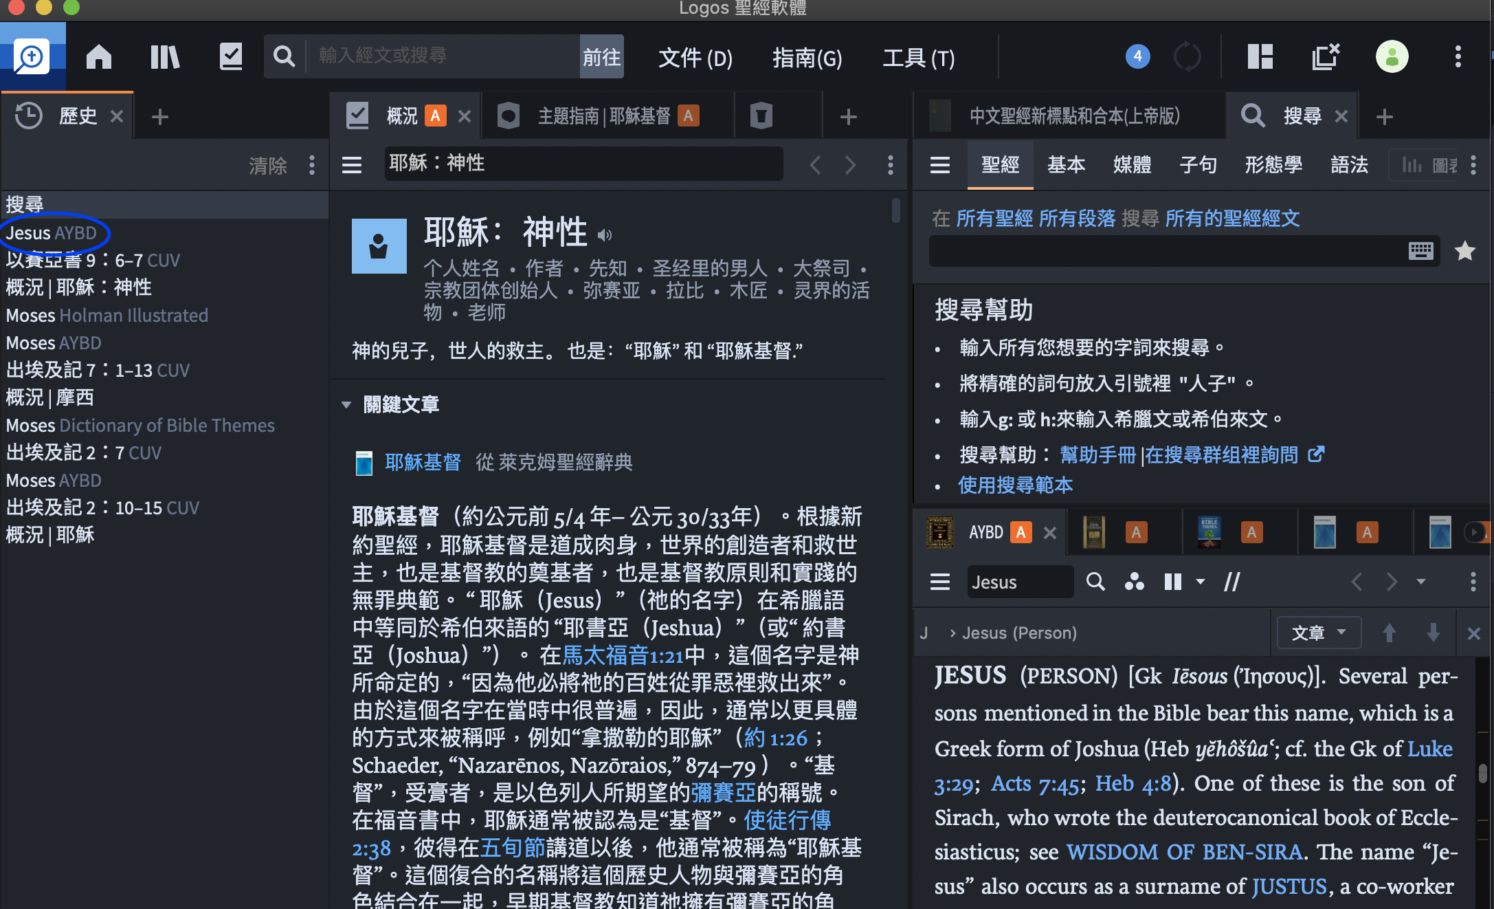Follow the WISDOM OF BEN-SIRA link
This screenshot has height=909, width=1494.
[x=1185, y=852]
